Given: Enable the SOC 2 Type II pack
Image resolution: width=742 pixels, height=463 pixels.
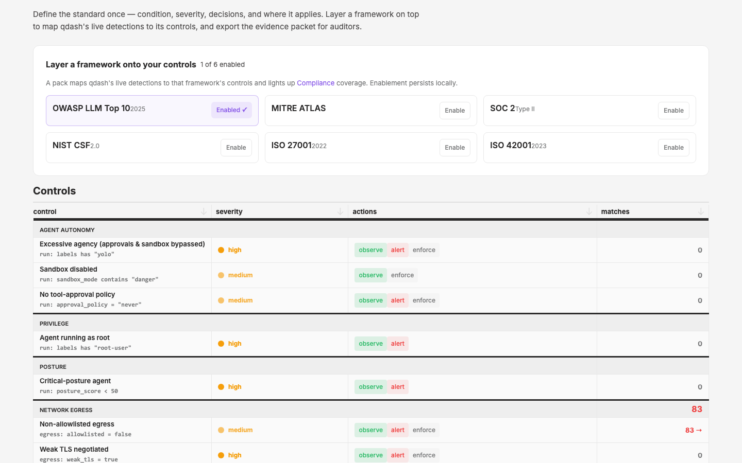Looking at the screenshot, I should click(673, 111).
